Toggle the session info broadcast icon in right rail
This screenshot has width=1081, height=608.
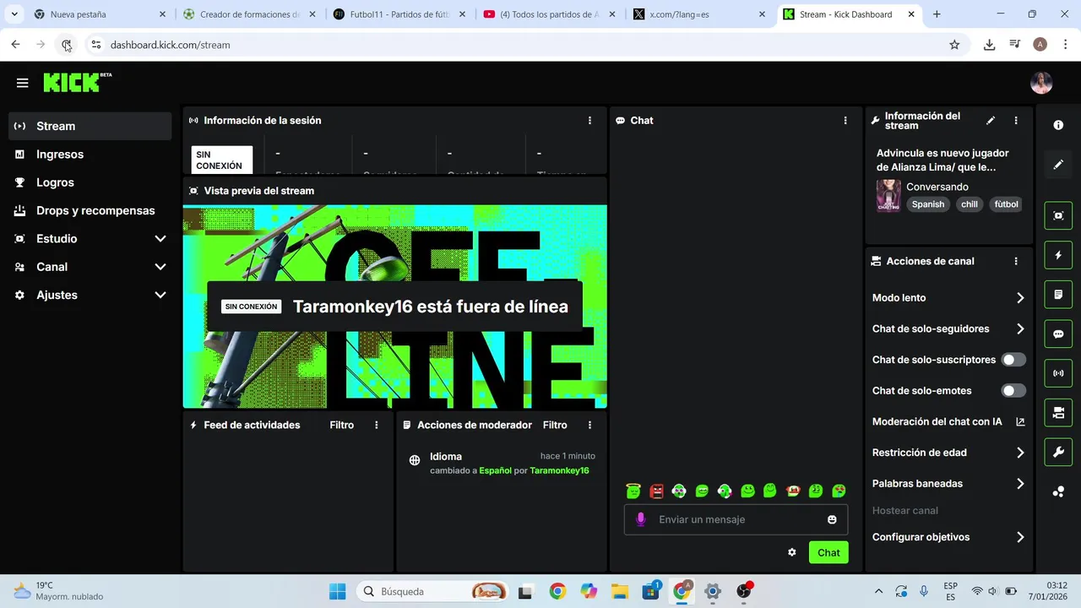pos(1058,373)
